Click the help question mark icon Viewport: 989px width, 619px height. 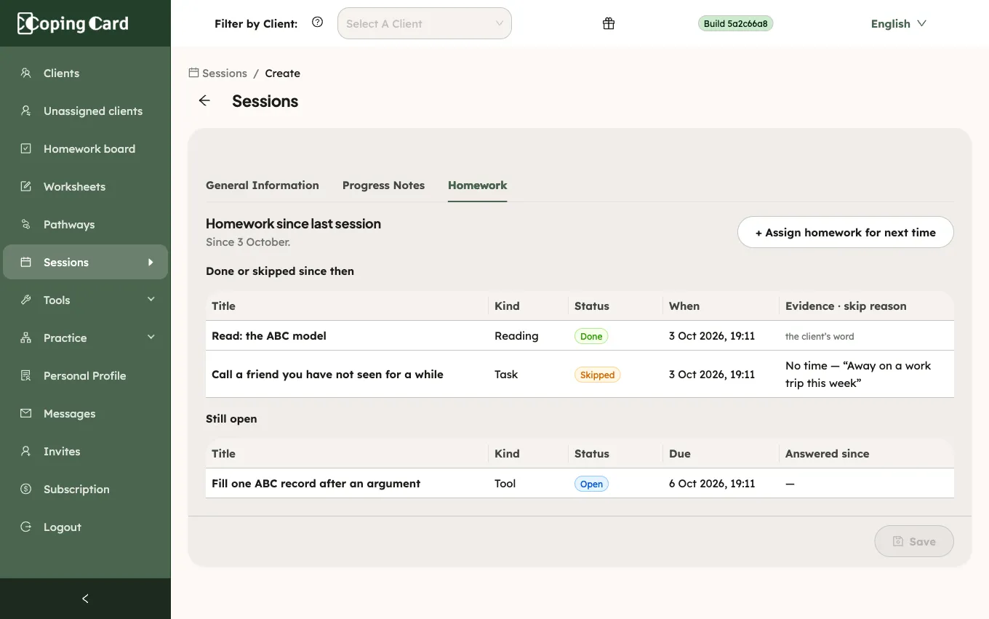(x=317, y=22)
